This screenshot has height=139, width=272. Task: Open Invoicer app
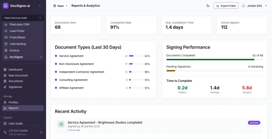[23, 50]
